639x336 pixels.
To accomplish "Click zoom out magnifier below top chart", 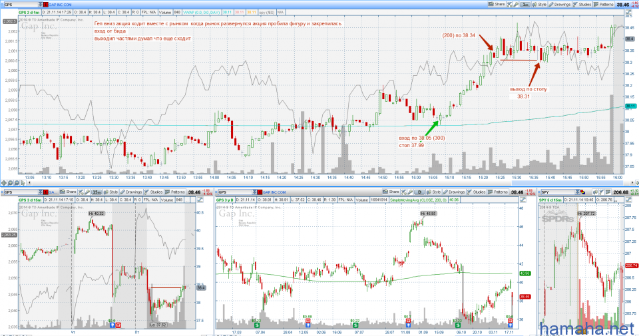I will (17, 183).
